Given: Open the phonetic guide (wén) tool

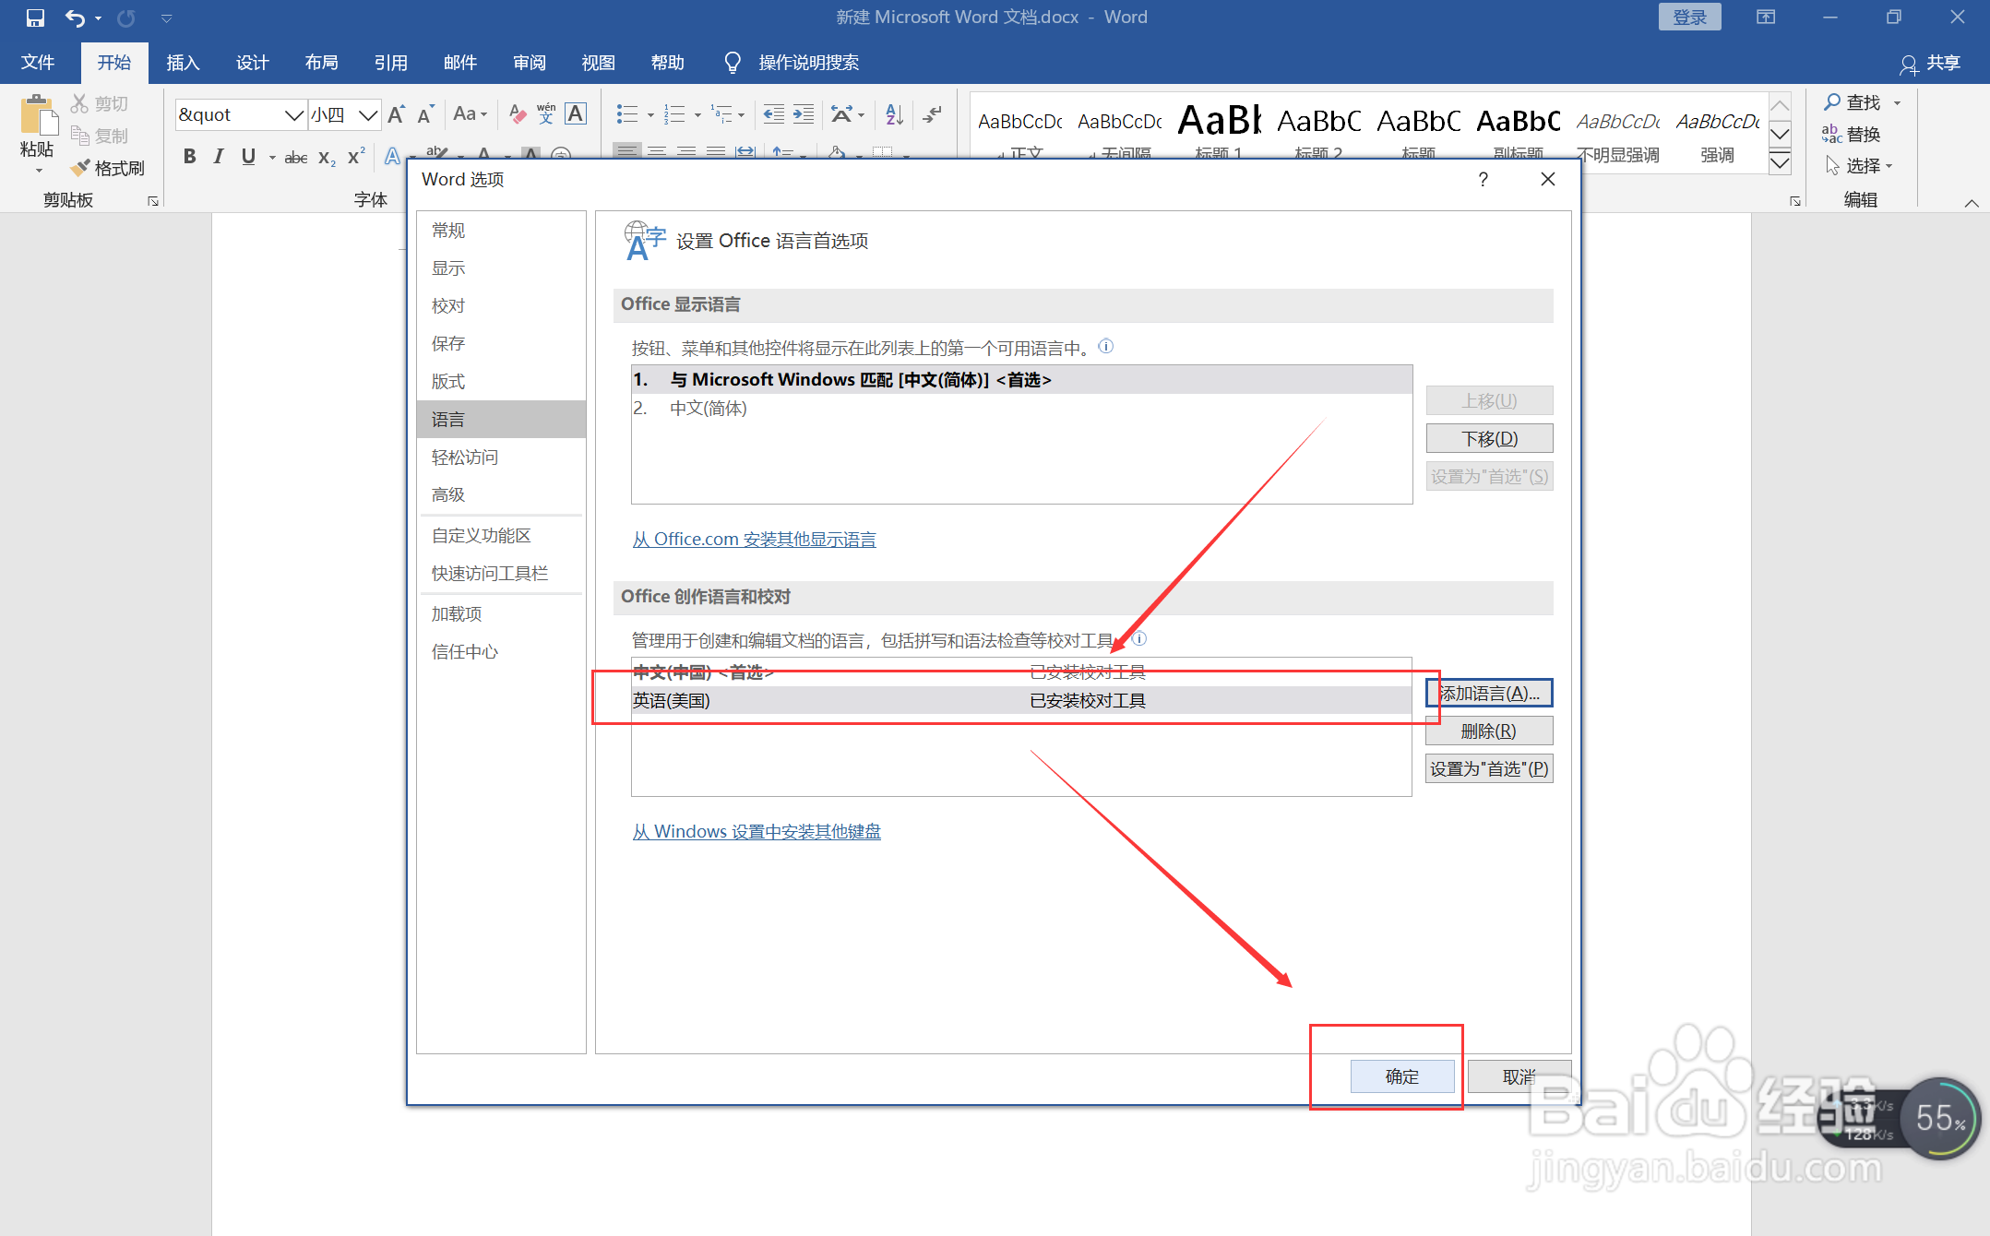Looking at the screenshot, I should 546,114.
